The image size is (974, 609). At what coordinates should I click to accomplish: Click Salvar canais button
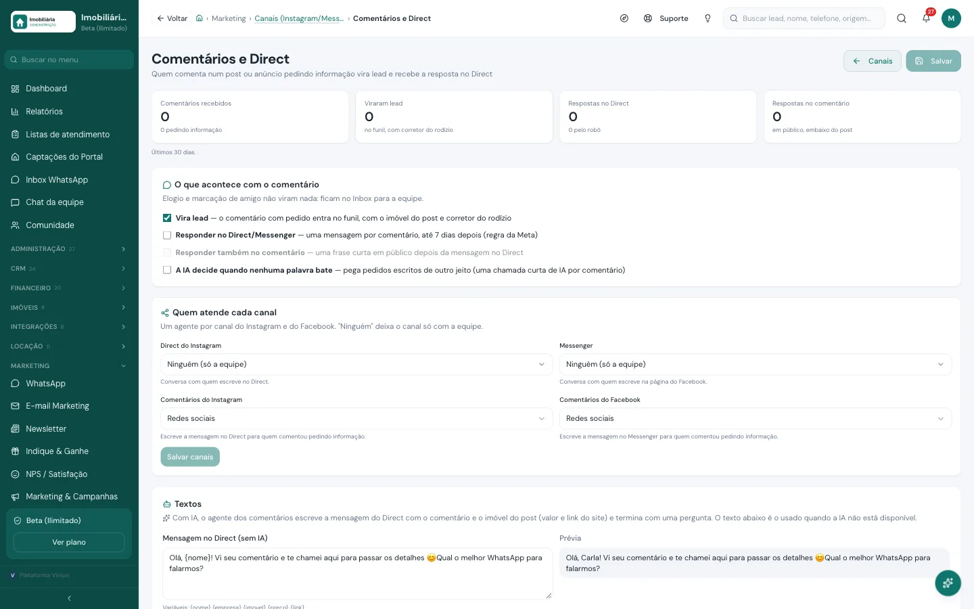[x=190, y=457]
